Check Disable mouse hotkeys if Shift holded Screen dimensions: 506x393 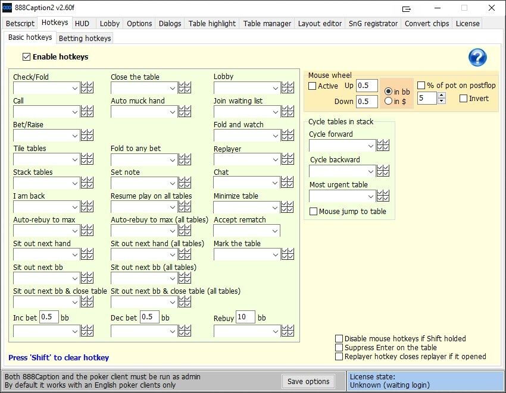pyautogui.click(x=339, y=338)
